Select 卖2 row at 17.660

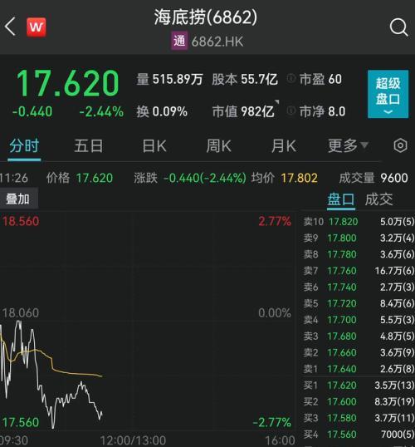[359, 352]
